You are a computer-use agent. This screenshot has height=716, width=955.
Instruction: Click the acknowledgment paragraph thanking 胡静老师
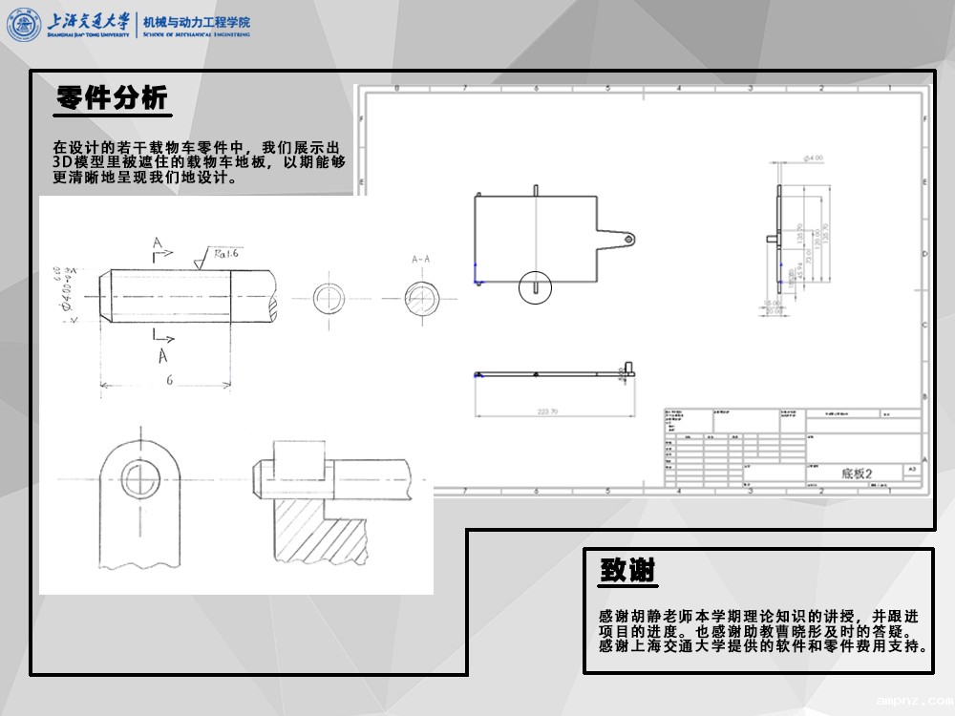point(759,630)
